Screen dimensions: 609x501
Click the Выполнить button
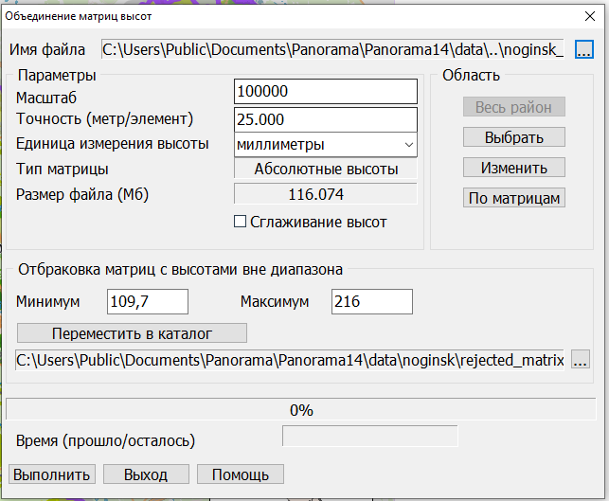click(52, 474)
